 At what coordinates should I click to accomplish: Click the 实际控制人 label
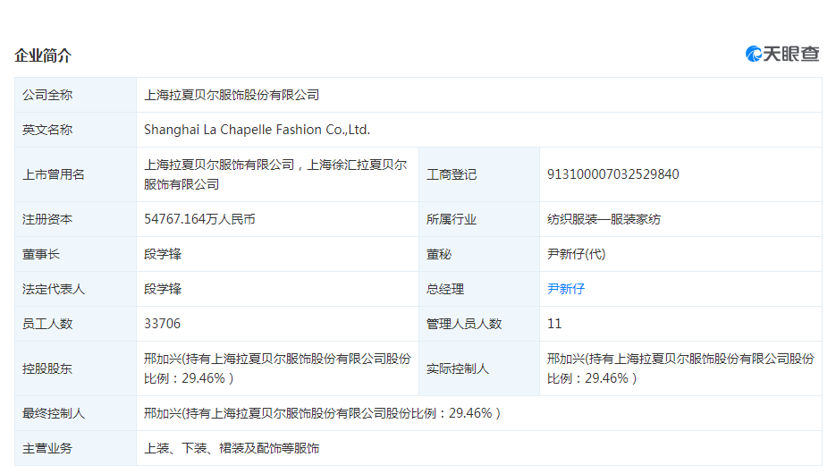click(458, 368)
